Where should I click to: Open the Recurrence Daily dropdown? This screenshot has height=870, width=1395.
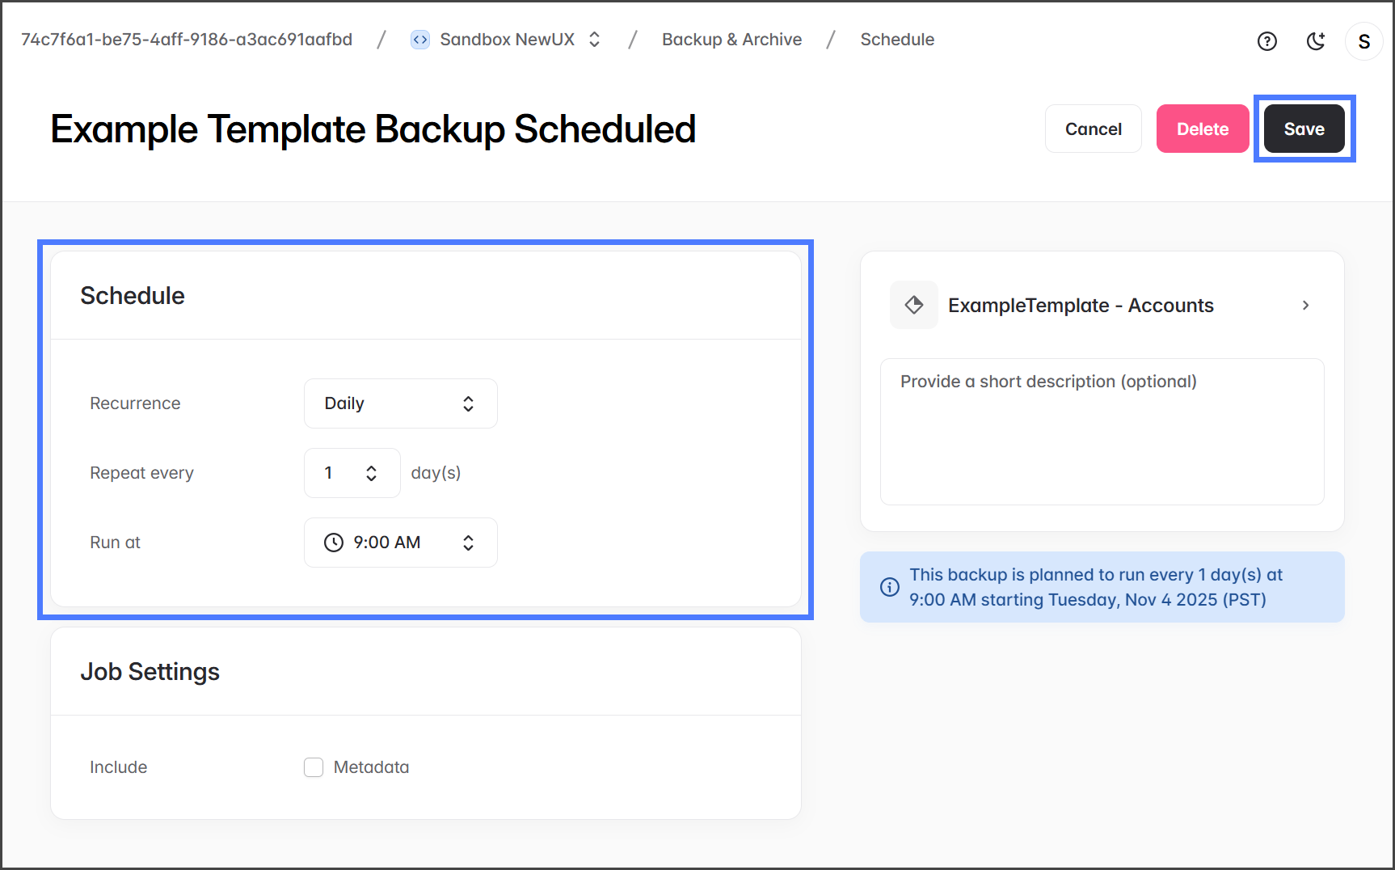tap(400, 403)
